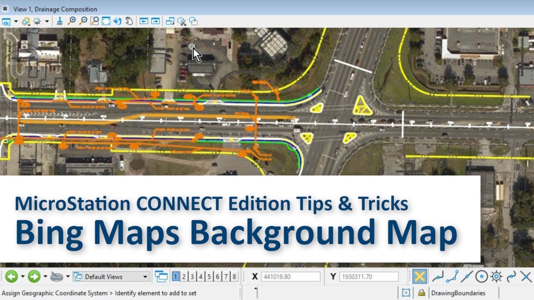Click the Y coordinate input field

point(369,277)
